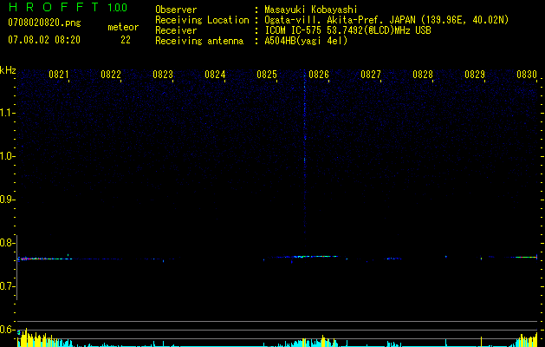
Task: Click the 0826 time marker
Action: click(x=319, y=75)
